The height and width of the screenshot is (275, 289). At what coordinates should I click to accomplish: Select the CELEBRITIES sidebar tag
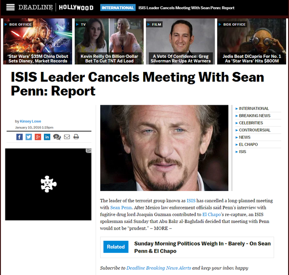(251, 123)
